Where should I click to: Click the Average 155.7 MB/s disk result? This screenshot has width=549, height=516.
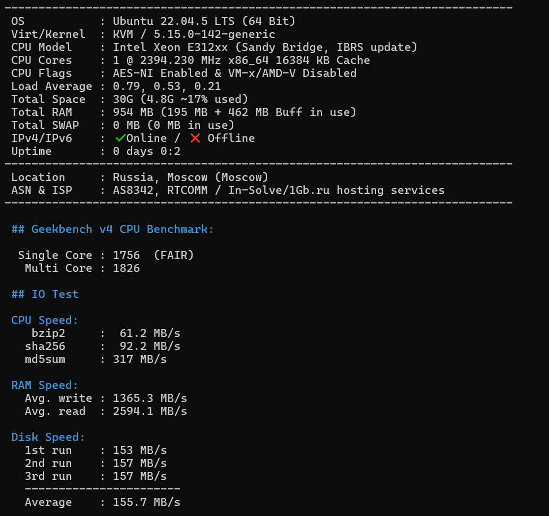[x=146, y=502]
